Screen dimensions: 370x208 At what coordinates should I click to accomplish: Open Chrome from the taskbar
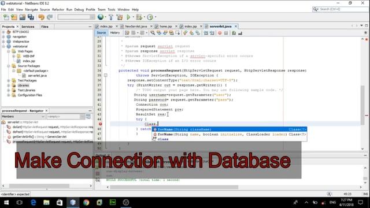(x=86, y=202)
